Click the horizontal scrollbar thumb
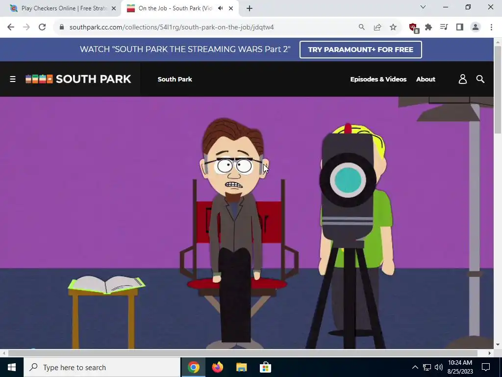This screenshot has width=502, height=377. pos(243,353)
